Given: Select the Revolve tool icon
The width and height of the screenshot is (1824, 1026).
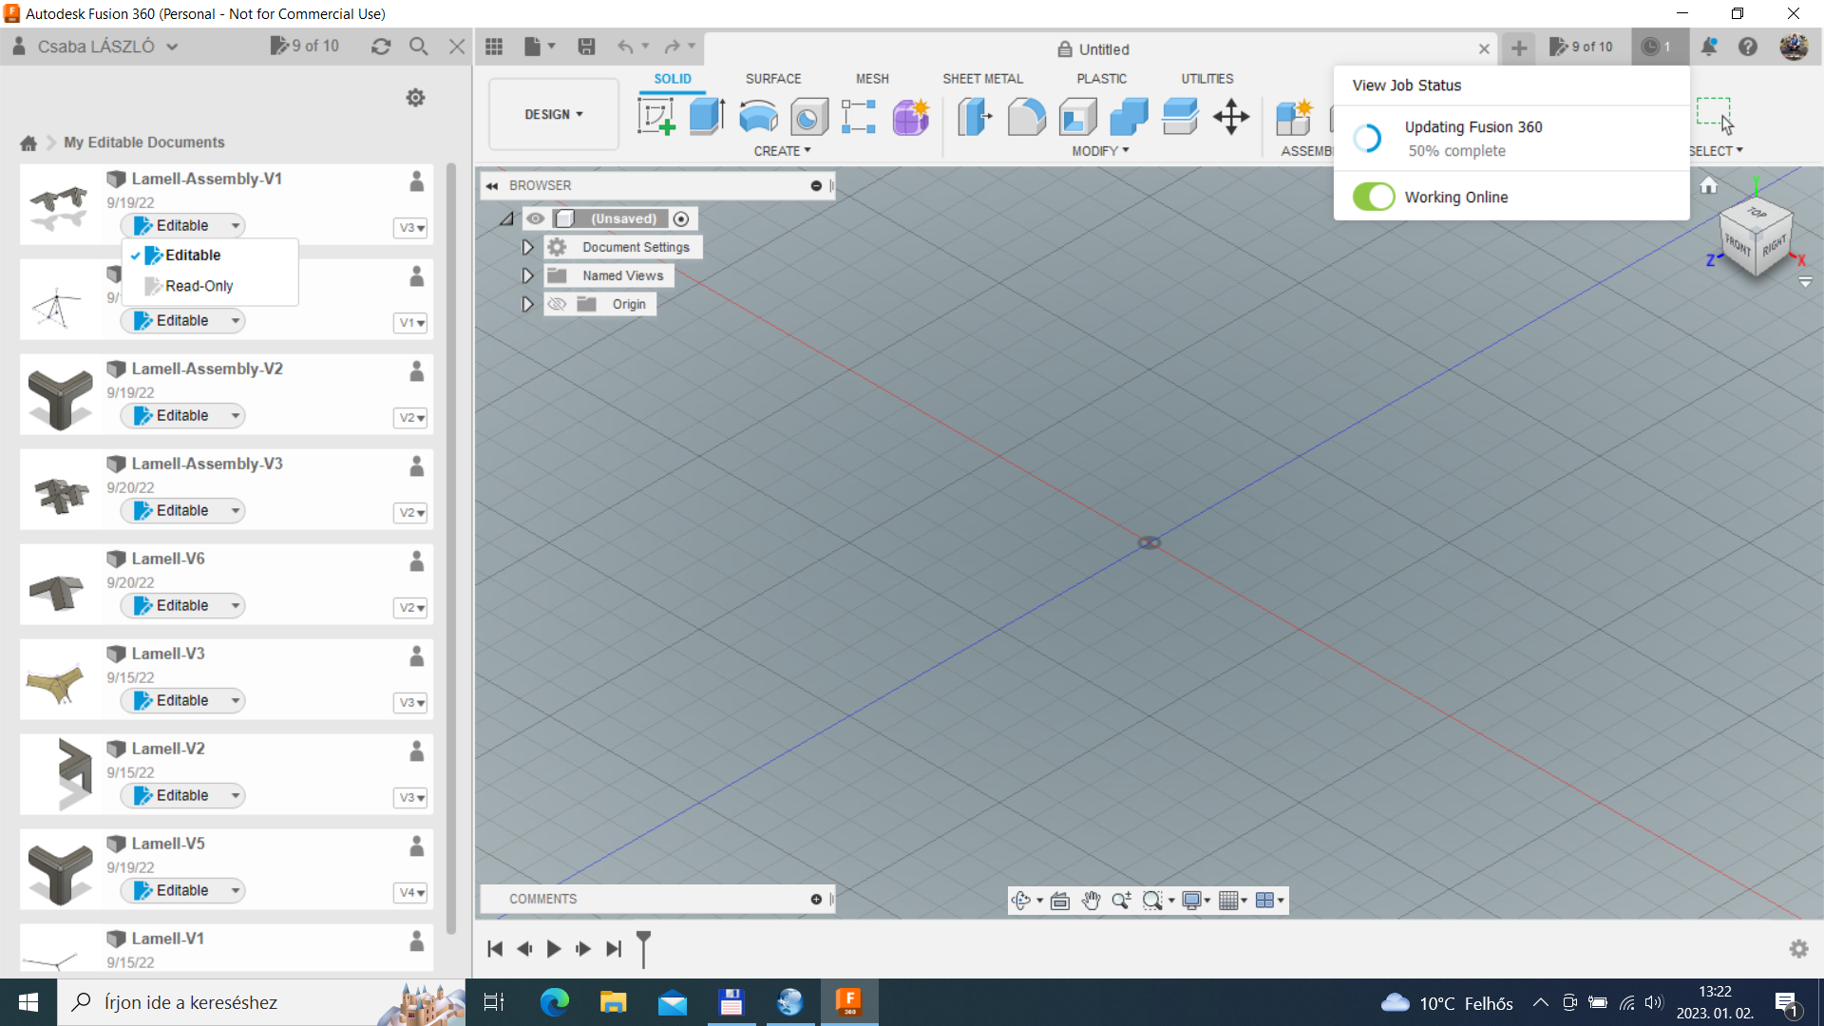Looking at the screenshot, I should 758,117.
